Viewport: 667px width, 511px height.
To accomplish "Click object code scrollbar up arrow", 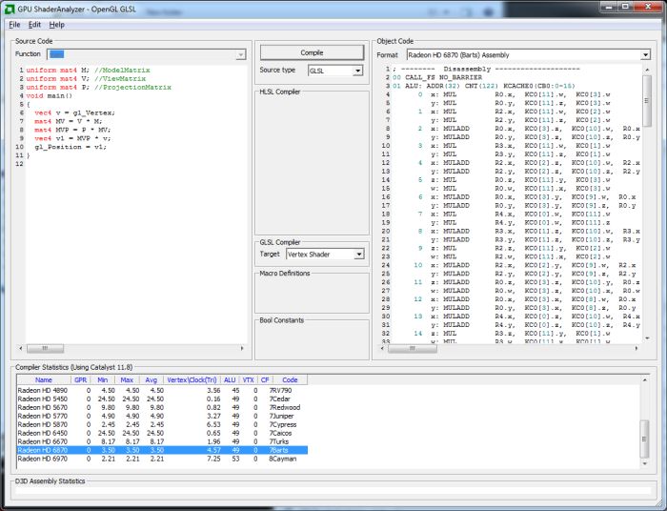I will [647, 70].
